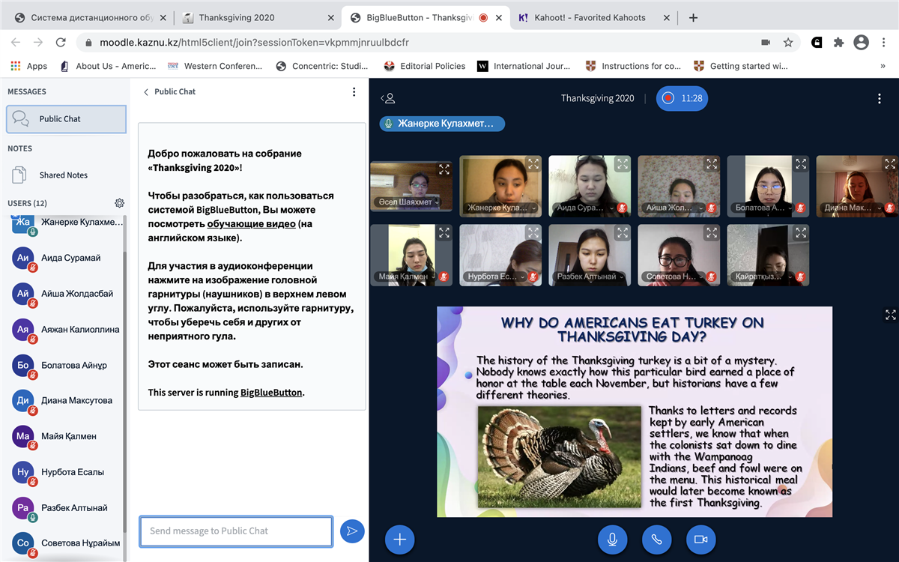Mute the microphone button
This screenshot has height=562, width=899.
pyautogui.click(x=612, y=540)
